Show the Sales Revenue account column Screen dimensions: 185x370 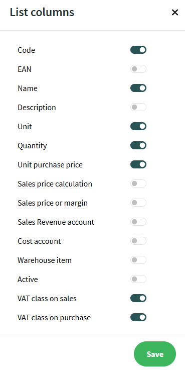138,222
